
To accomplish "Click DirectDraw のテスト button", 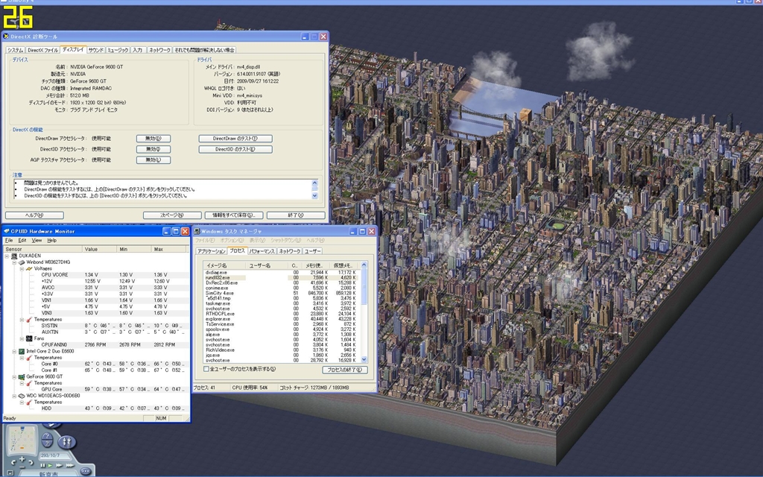I will [235, 139].
